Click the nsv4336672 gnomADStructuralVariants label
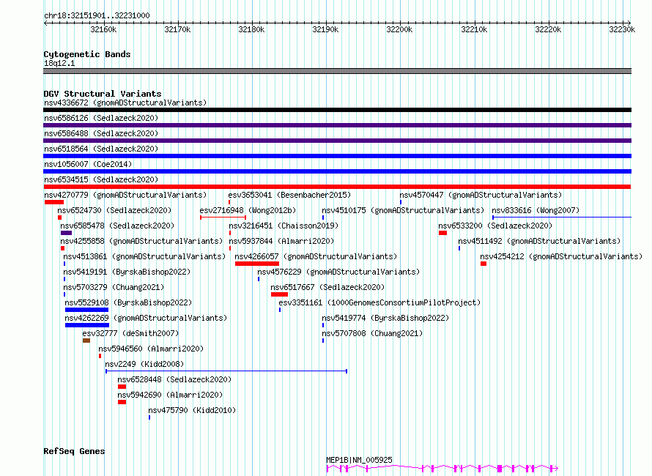This screenshot has width=652, height=476. point(125,103)
